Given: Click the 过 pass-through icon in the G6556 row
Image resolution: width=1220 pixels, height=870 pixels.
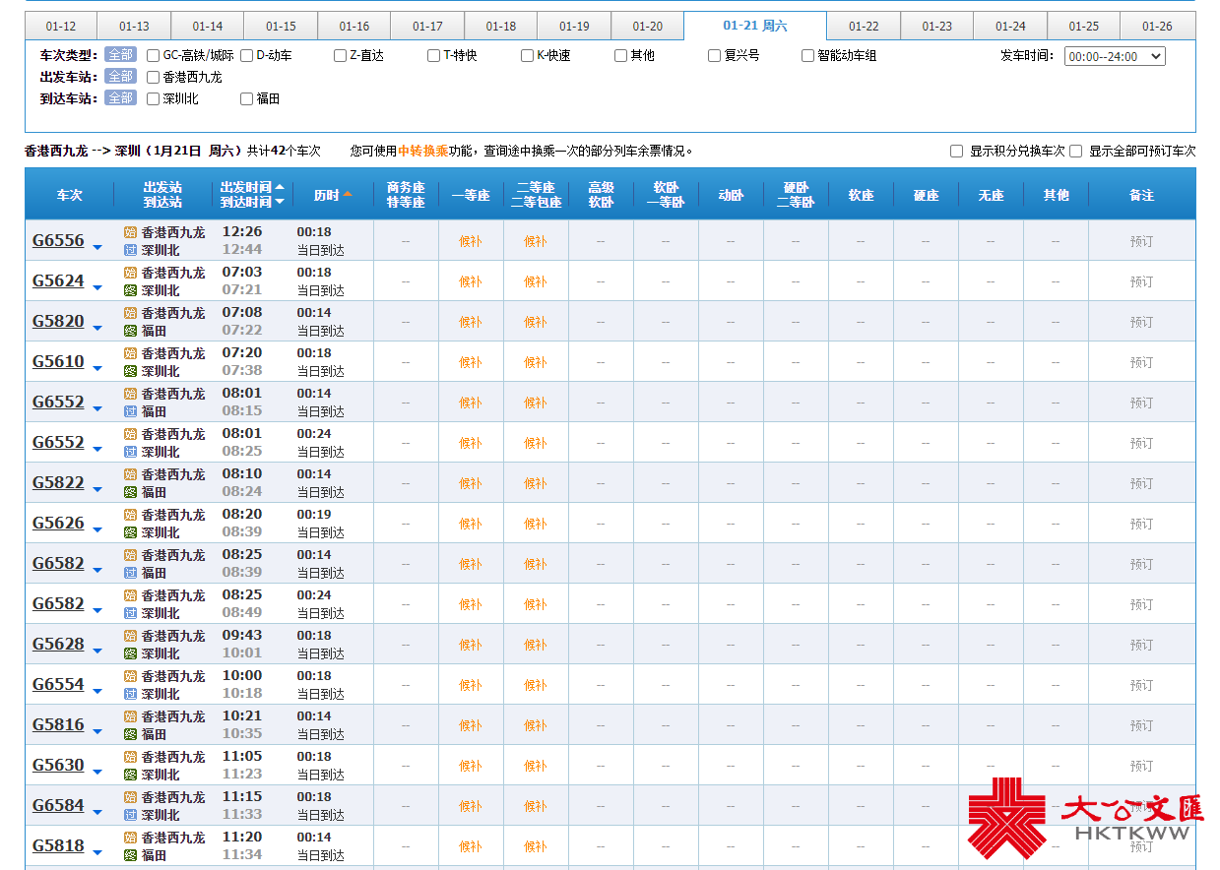Looking at the screenshot, I should click(x=130, y=250).
